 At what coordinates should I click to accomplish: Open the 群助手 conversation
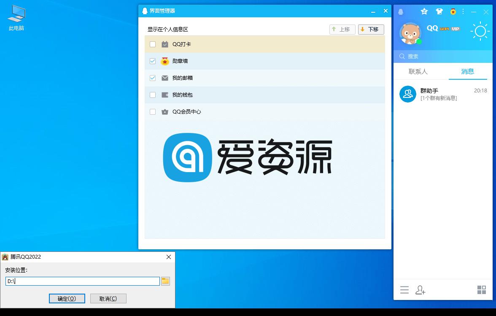click(443, 94)
